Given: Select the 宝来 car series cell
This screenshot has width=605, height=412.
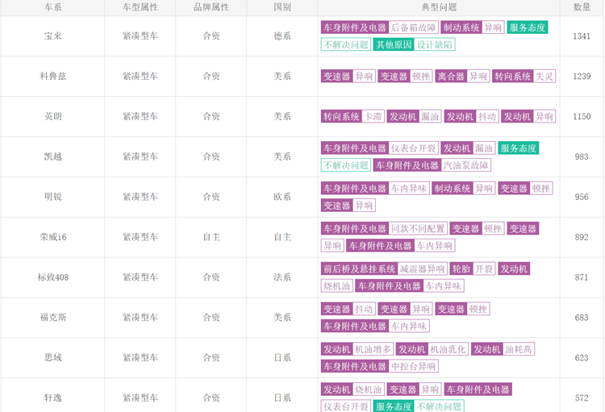Looking at the screenshot, I should [x=53, y=35].
